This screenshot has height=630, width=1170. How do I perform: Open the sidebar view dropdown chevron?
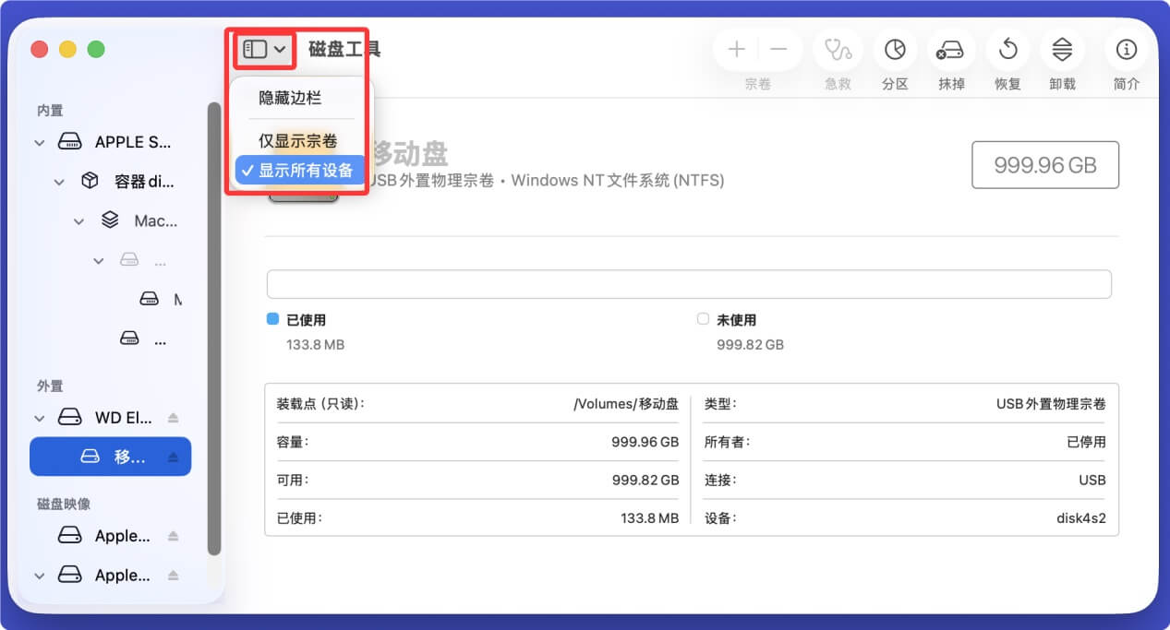(280, 49)
